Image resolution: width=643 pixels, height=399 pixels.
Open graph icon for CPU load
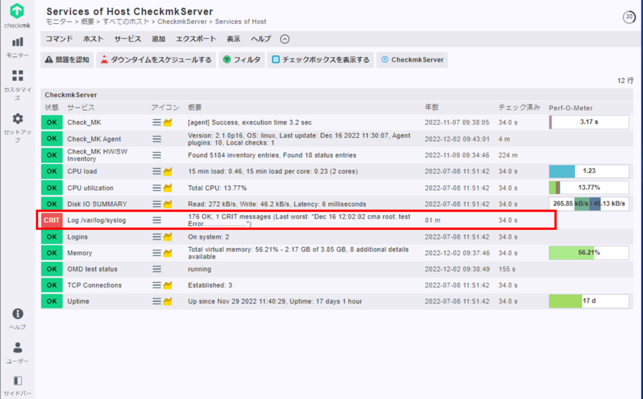[x=168, y=171]
